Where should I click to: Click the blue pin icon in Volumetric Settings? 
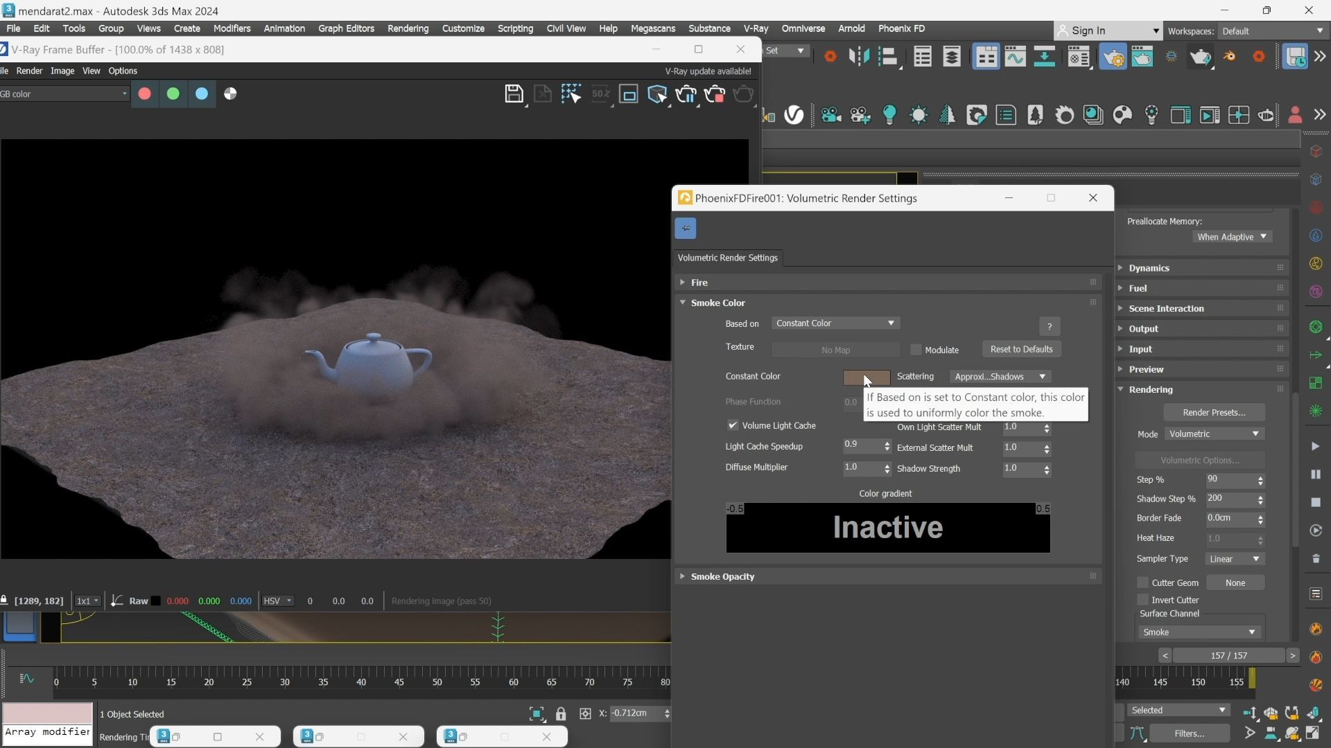click(x=686, y=228)
